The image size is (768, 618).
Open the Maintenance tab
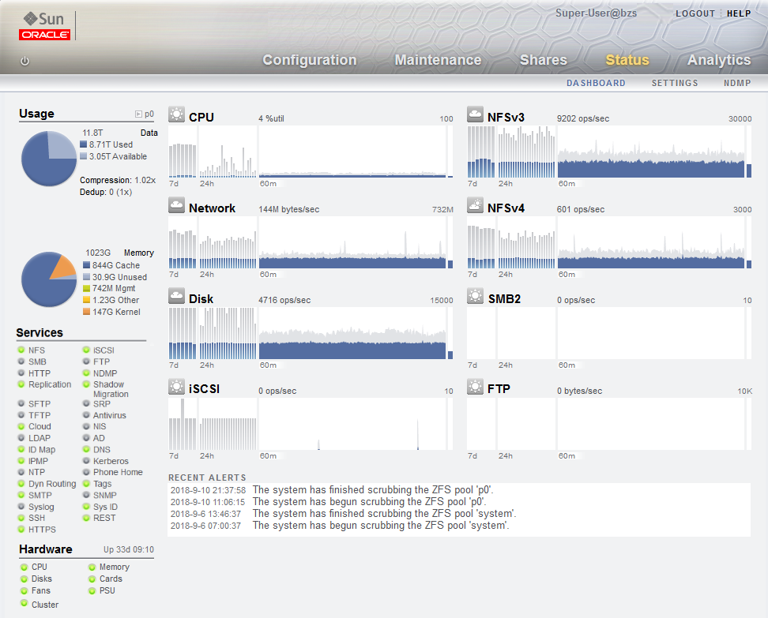pyautogui.click(x=438, y=60)
